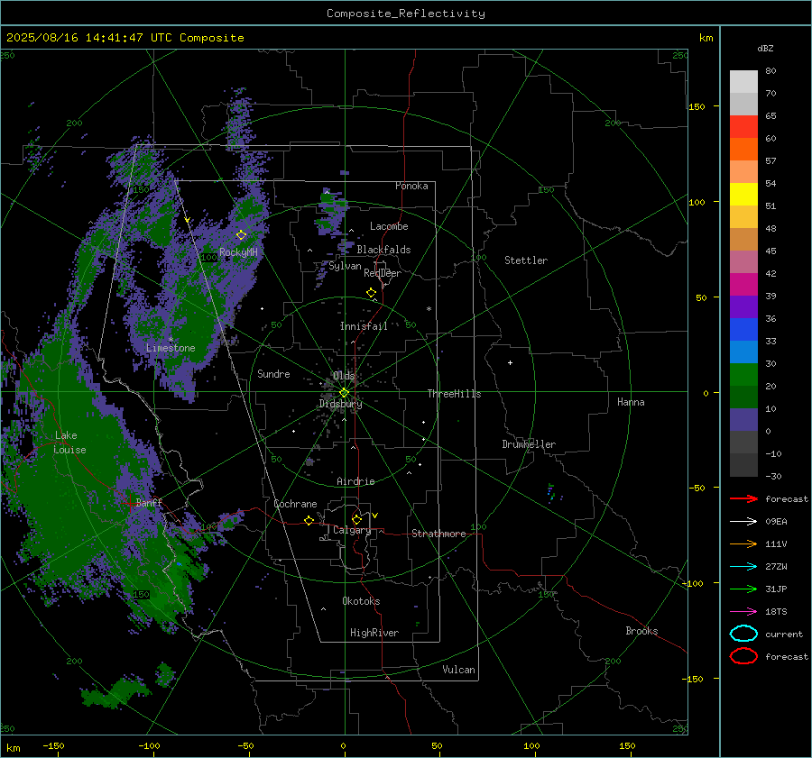Click the RedDeer city label
This screenshot has width=812, height=758.
[383, 273]
